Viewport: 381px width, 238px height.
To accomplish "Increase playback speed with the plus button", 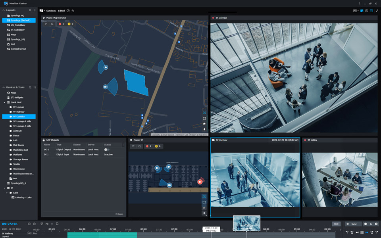I will tap(376, 224).
